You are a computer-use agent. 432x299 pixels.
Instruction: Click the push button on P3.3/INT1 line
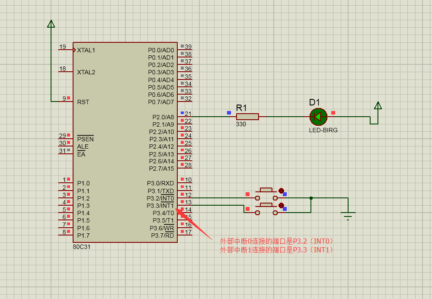266,209
